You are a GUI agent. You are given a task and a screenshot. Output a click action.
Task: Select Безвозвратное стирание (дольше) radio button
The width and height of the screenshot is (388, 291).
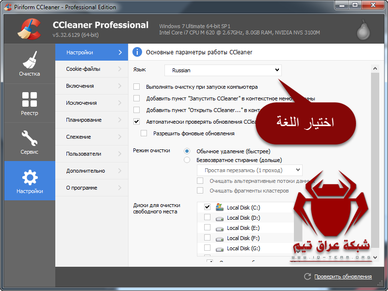point(187,160)
